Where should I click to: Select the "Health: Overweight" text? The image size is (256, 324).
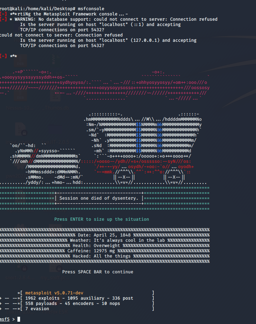point(96,246)
